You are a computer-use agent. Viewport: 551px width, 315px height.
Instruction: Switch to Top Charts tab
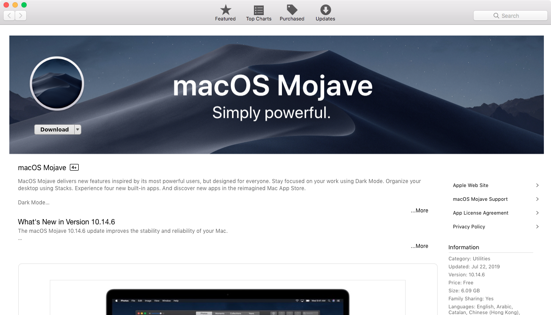(259, 13)
